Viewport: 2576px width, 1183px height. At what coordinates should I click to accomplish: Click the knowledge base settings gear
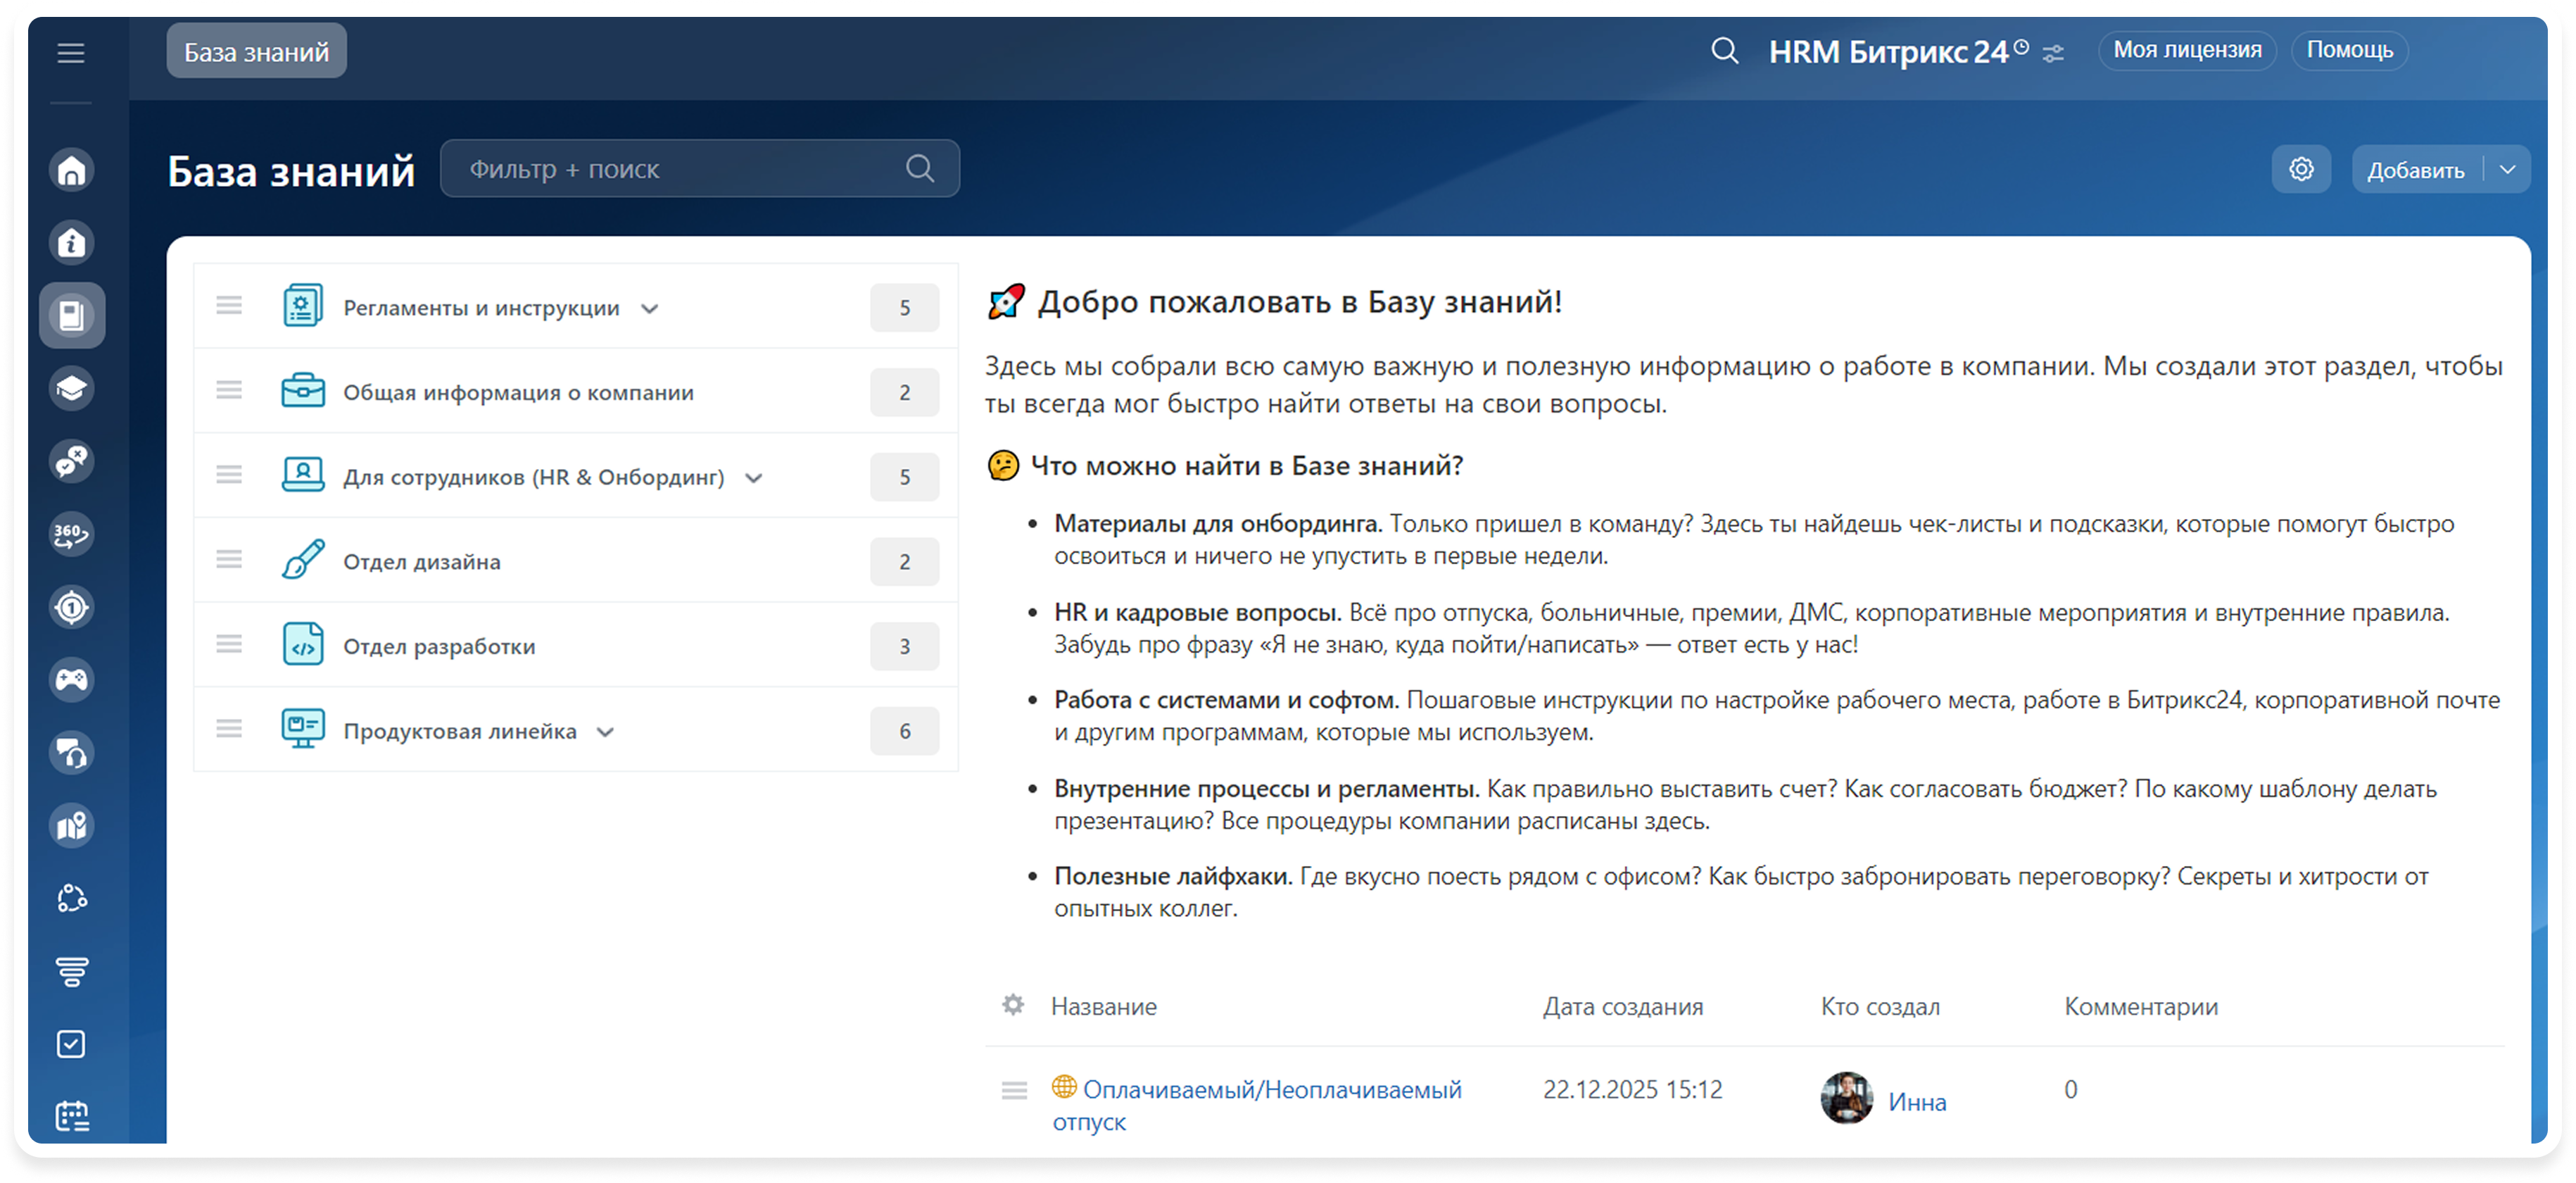click(x=2301, y=169)
